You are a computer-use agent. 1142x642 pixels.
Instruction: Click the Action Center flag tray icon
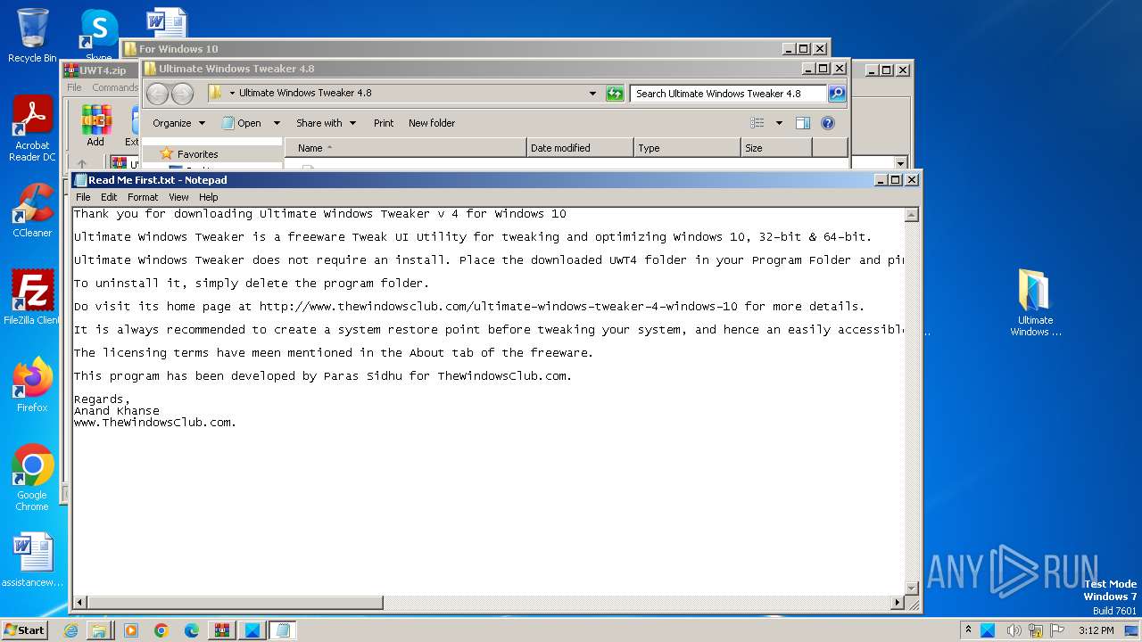click(1059, 630)
